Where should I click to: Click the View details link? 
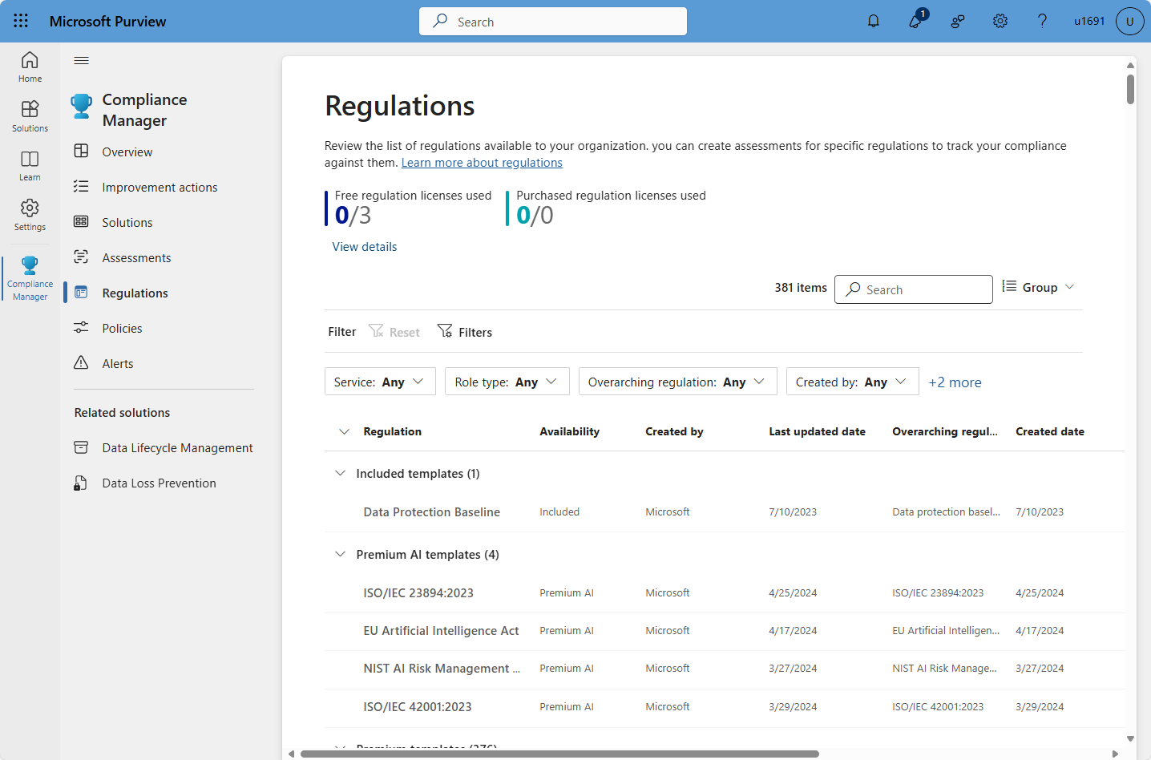pos(364,246)
